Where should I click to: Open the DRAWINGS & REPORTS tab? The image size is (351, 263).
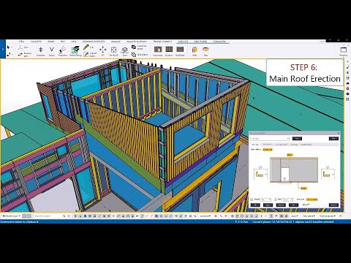(94, 42)
